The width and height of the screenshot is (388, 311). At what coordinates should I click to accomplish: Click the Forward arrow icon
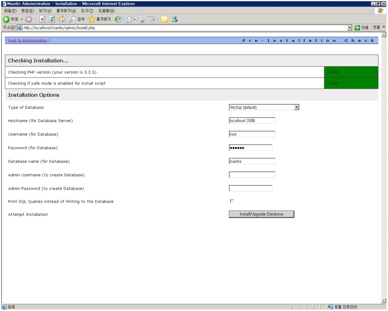point(29,19)
